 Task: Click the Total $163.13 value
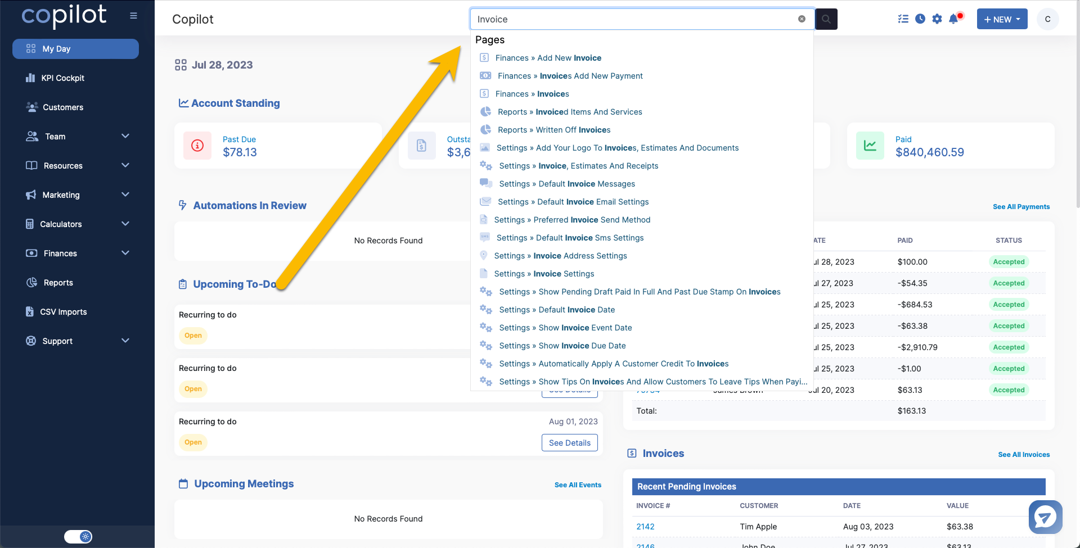911,411
